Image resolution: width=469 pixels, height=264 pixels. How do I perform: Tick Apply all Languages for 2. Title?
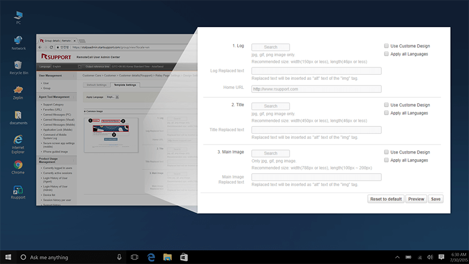tap(386, 113)
